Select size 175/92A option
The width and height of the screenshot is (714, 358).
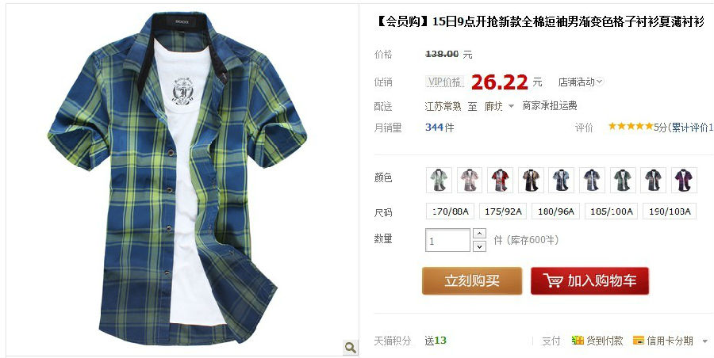tap(503, 211)
